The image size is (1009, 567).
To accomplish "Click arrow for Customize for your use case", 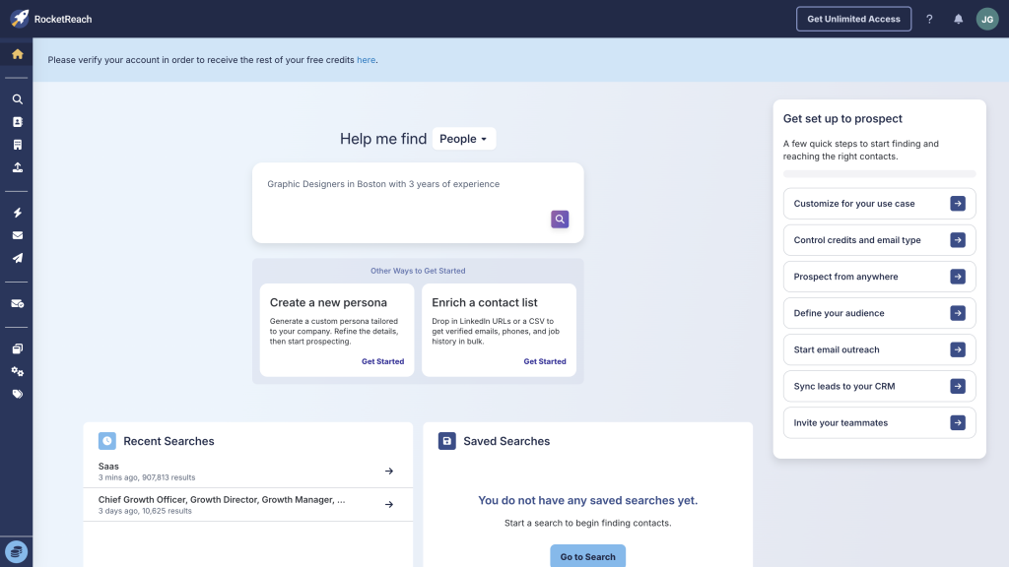I will (958, 203).
